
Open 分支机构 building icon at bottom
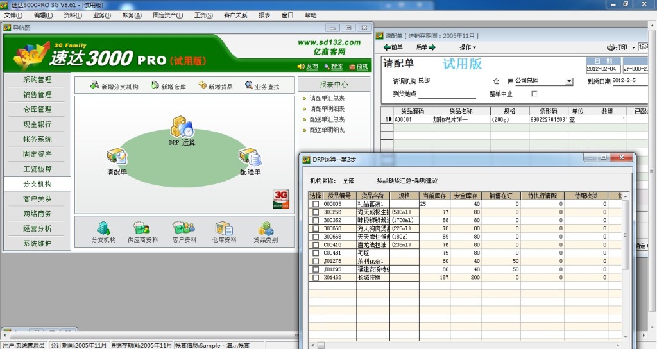point(103,228)
